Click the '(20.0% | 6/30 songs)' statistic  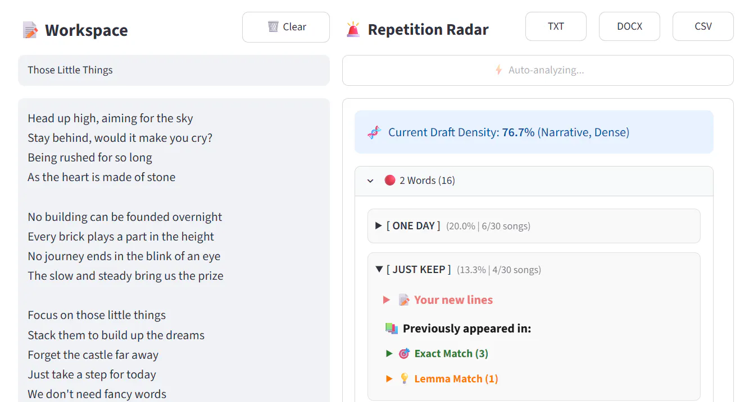488,226
